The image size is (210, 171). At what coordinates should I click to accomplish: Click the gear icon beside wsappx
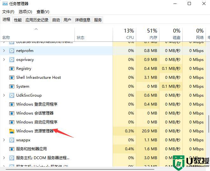pyautogui.click(x=12, y=140)
